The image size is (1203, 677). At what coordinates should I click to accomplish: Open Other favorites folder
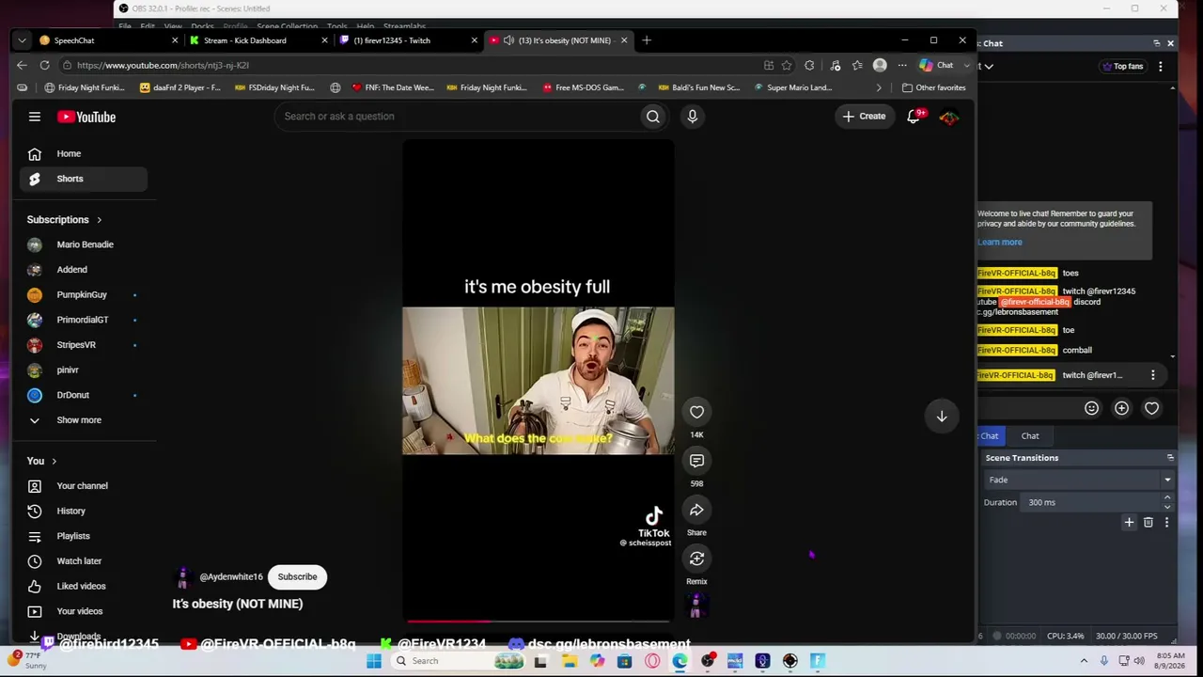pos(933,87)
